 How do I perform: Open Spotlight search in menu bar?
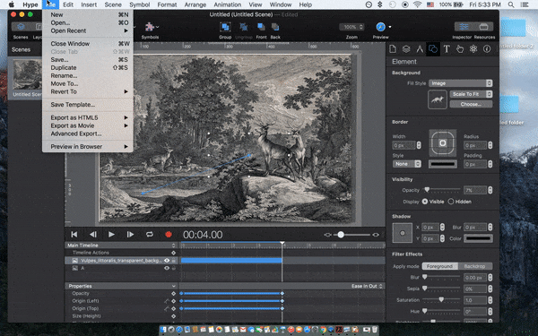(511, 4)
